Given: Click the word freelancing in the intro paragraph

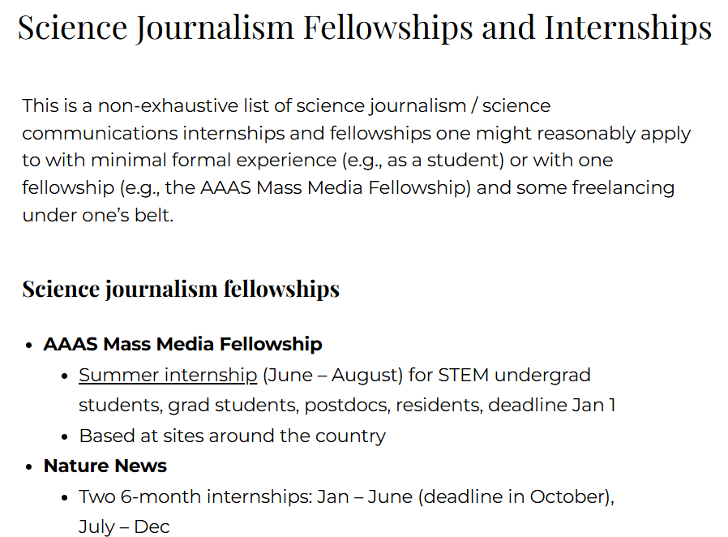Looking at the screenshot, I should click(623, 187).
